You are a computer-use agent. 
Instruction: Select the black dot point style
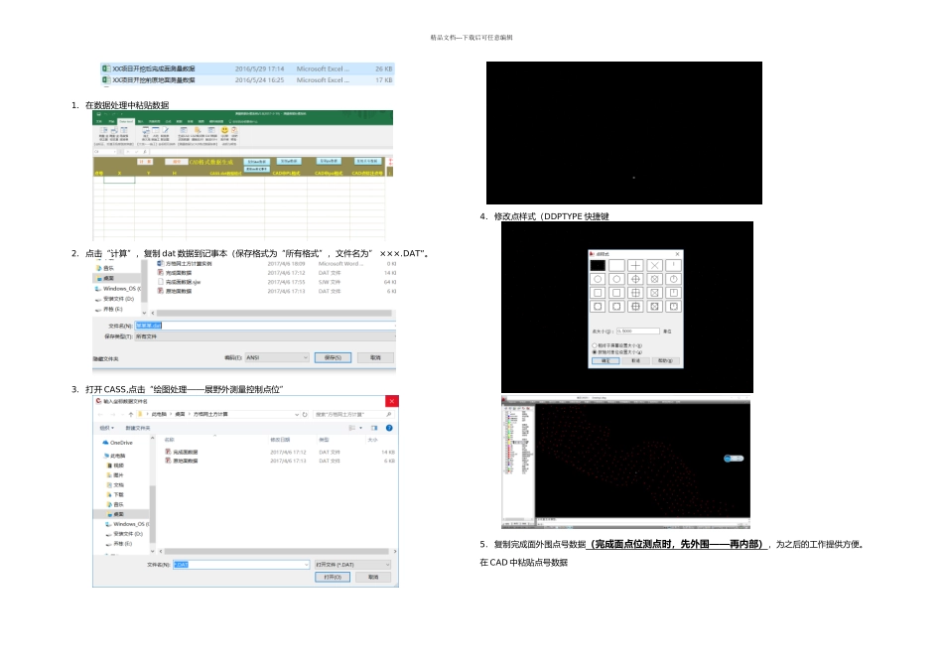(598, 265)
